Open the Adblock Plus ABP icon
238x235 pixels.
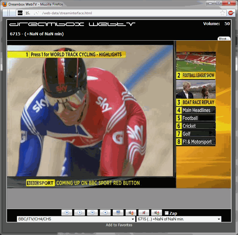point(231,13)
